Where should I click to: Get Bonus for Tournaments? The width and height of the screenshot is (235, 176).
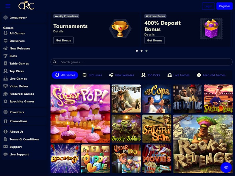coord(63,40)
